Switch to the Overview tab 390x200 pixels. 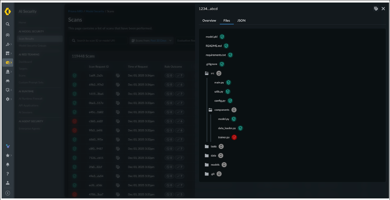pyautogui.click(x=209, y=21)
